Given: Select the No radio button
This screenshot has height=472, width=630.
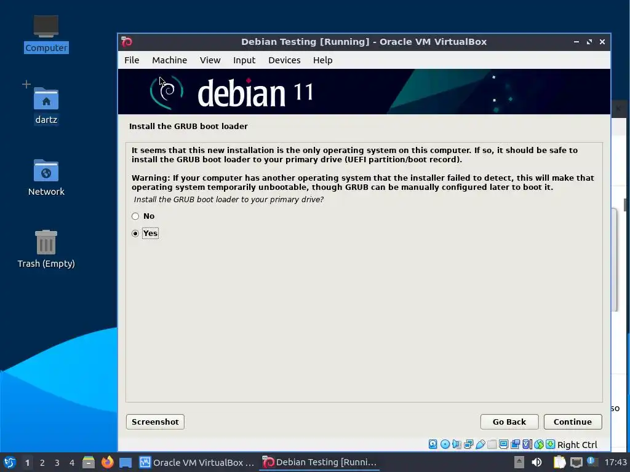Looking at the screenshot, I should click(135, 216).
